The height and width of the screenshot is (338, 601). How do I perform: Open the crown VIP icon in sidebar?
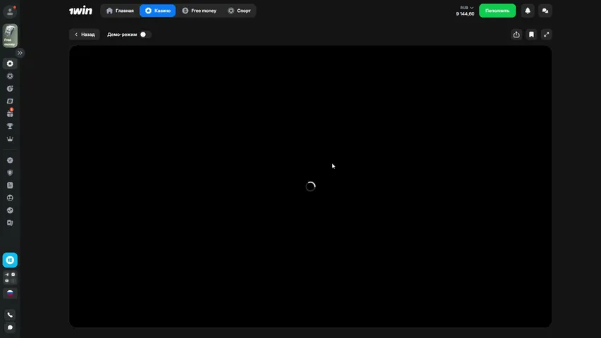coord(10,139)
